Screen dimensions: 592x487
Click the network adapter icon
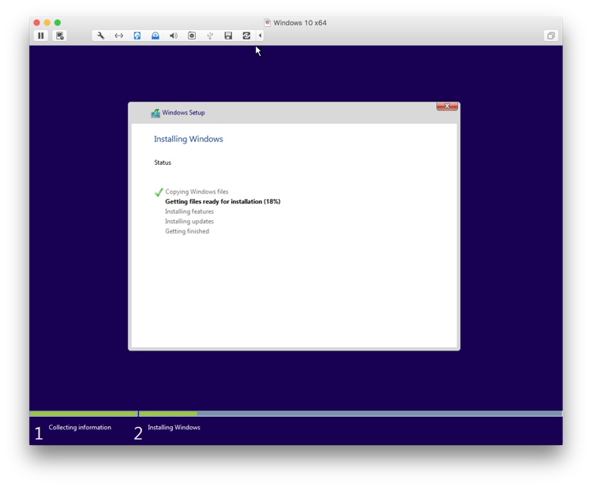point(119,36)
